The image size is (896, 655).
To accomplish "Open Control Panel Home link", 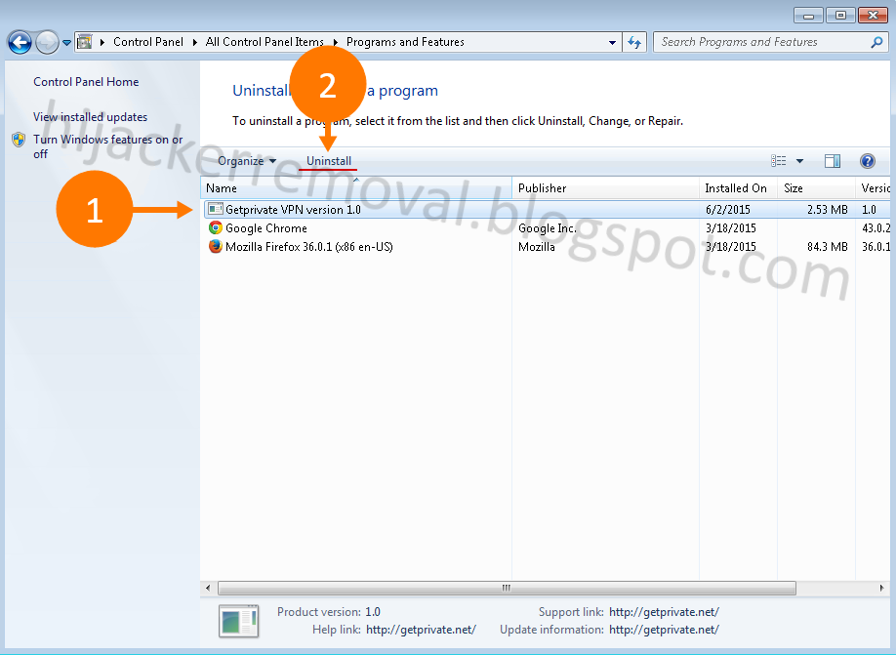I will 86,82.
